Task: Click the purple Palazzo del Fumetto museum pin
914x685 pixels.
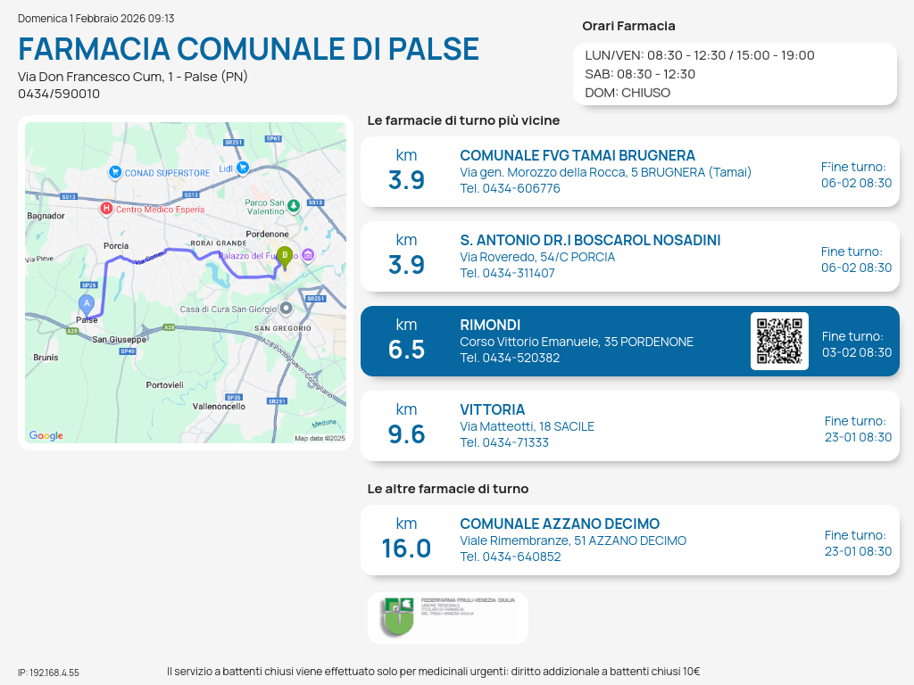Action: point(308,256)
